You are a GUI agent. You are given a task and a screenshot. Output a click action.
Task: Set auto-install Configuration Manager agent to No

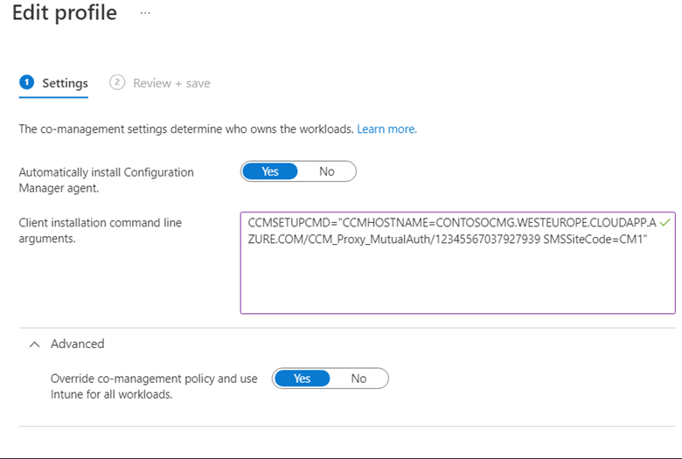click(327, 171)
